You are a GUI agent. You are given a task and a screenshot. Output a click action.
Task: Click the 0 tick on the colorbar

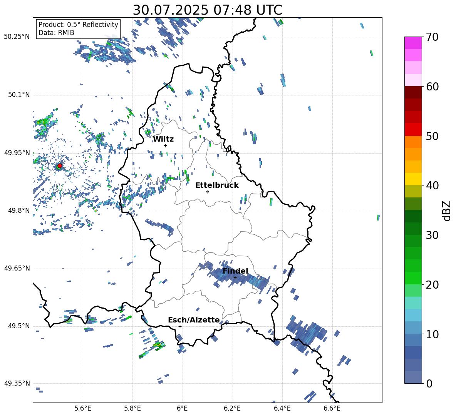click(429, 383)
